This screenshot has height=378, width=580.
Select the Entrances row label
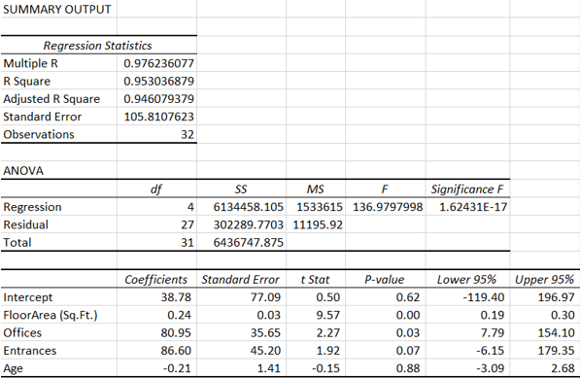click(x=29, y=350)
